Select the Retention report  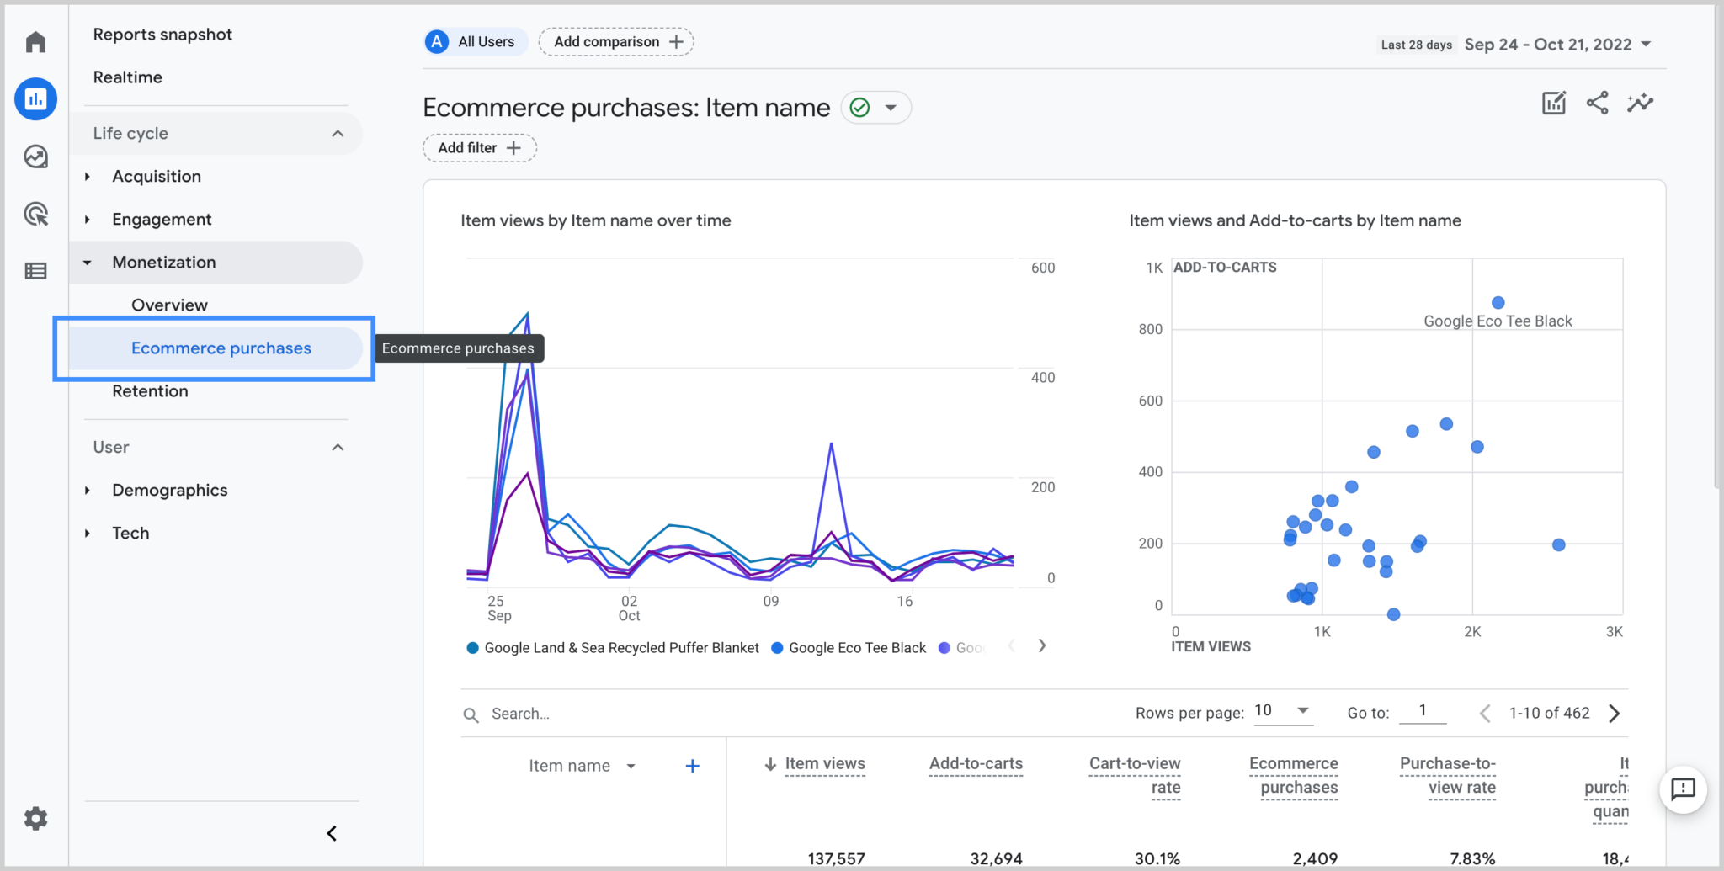click(151, 390)
